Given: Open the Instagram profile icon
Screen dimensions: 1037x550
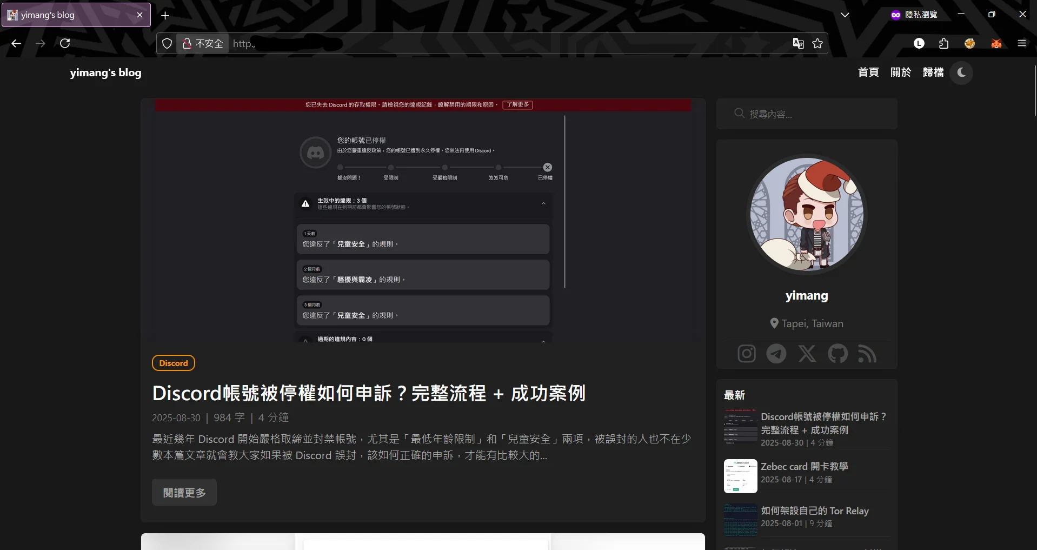Looking at the screenshot, I should [x=746, y=354].
